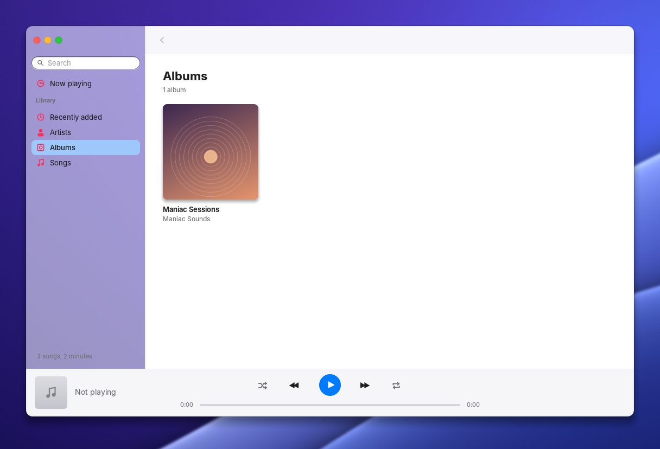Start playback with the blue play button
The image size is (660, 449).
coord(330,385)
